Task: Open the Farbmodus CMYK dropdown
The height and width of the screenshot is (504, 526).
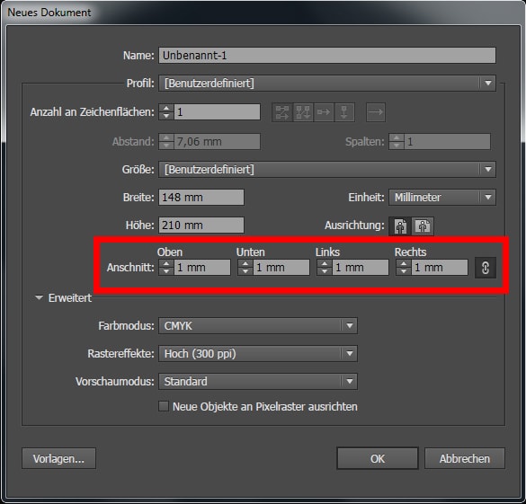Action: [258, 326]
